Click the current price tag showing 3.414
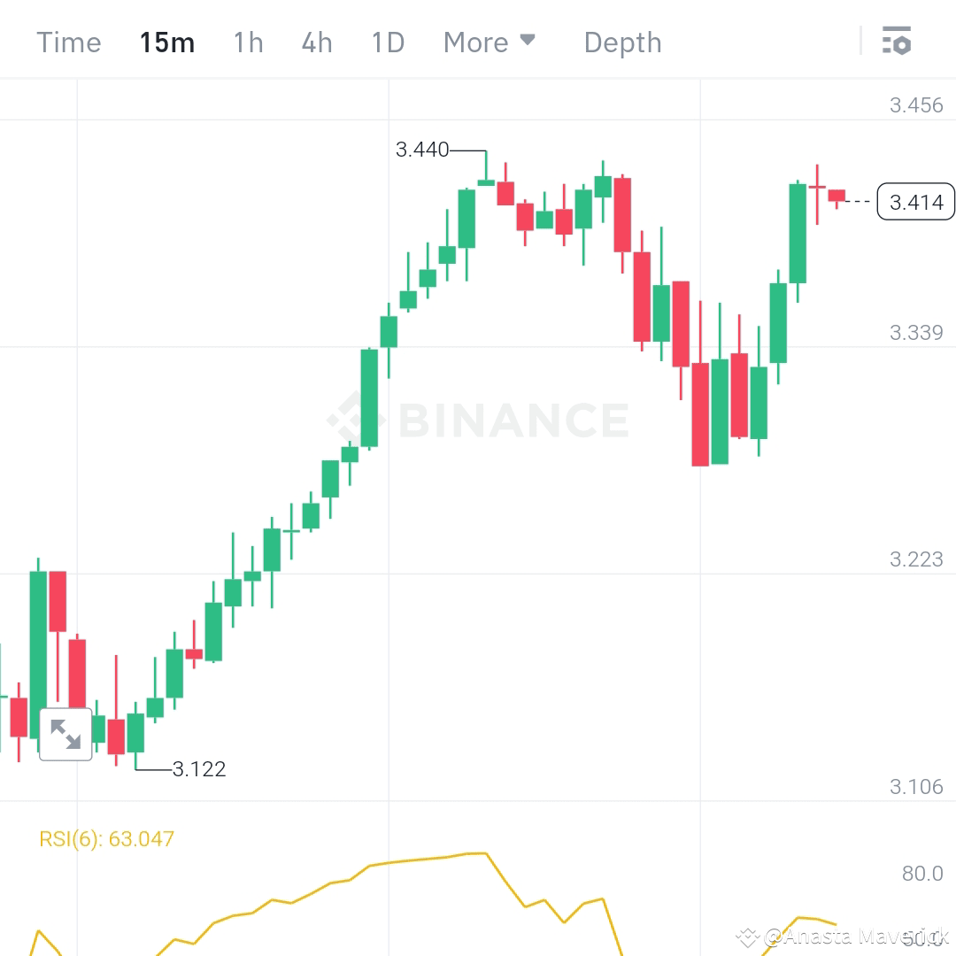 coord(915,202)
